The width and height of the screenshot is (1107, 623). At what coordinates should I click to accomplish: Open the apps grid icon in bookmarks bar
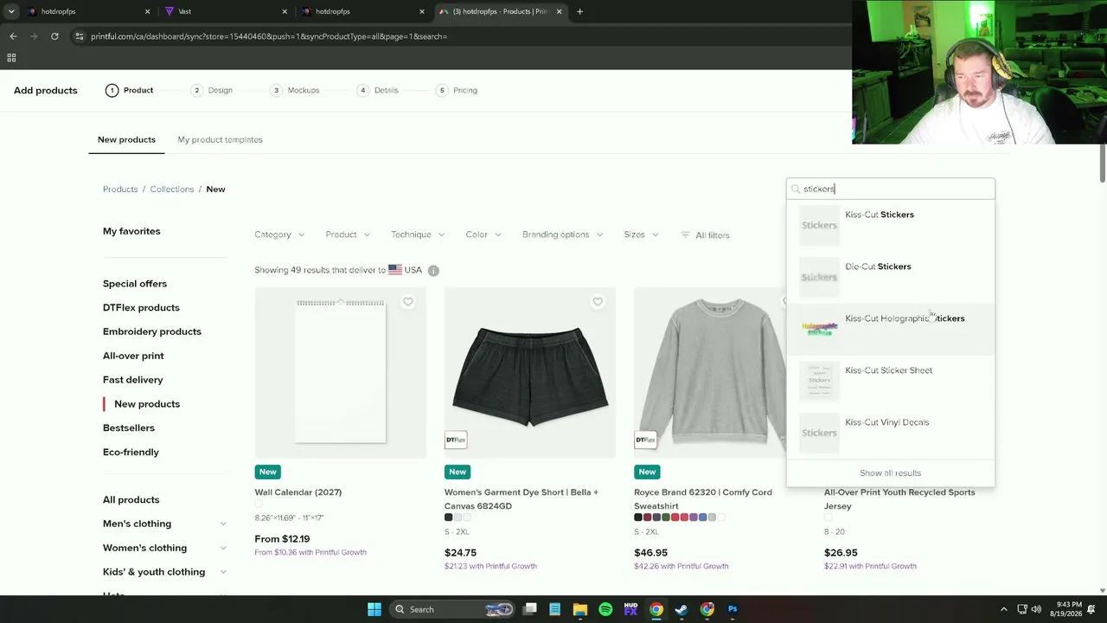tap(11, 58)
